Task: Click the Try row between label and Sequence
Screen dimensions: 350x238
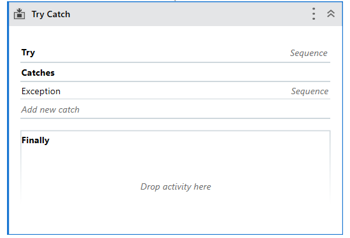Action: pyautogui.click(x=162, y=53)
